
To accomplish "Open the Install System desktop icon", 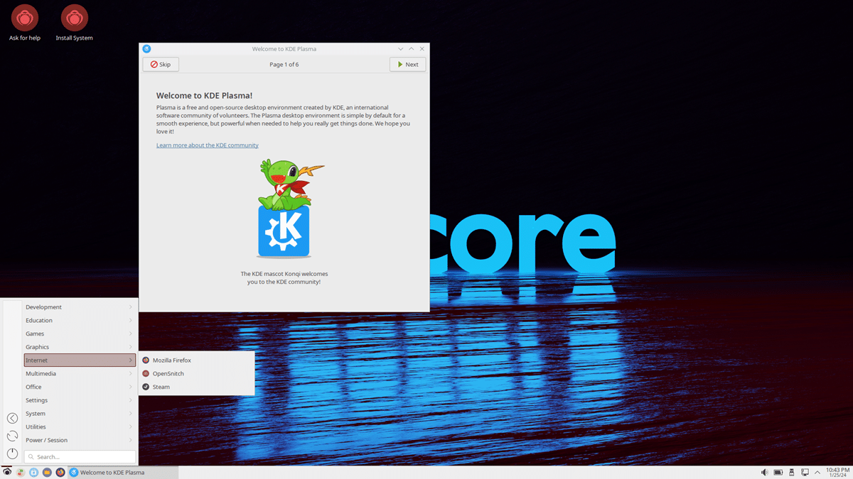I will [74, 18].
